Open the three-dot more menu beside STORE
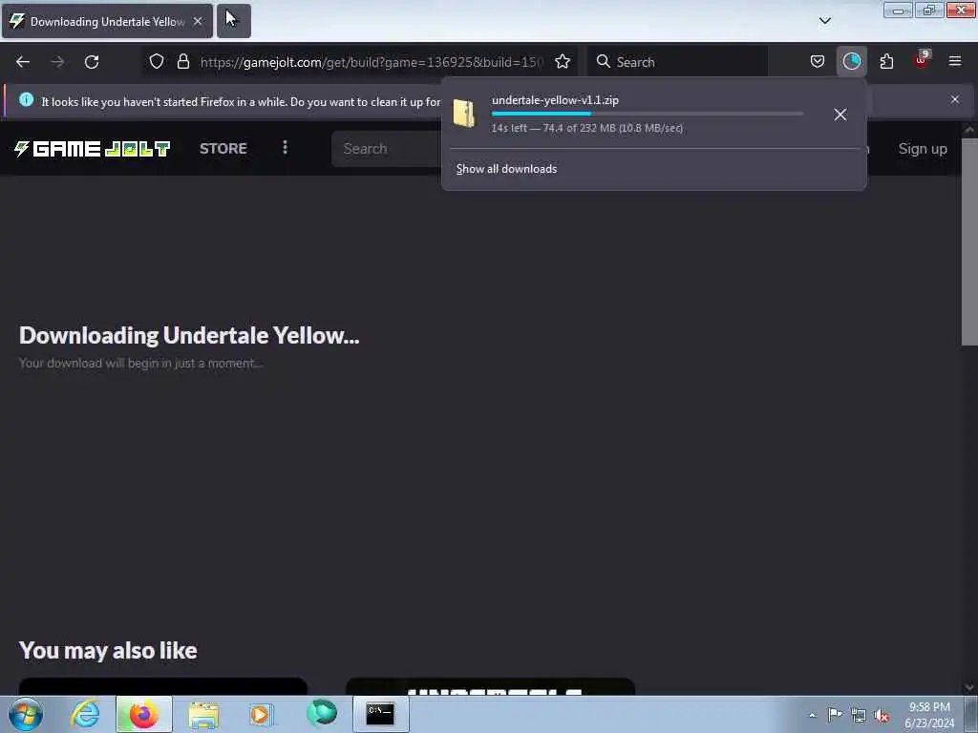The width and height of the screenshot is (978, 733). pos(285,148)
